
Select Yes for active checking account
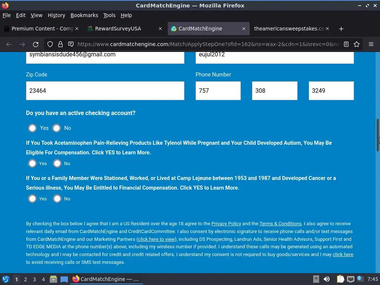pos(32,128)
